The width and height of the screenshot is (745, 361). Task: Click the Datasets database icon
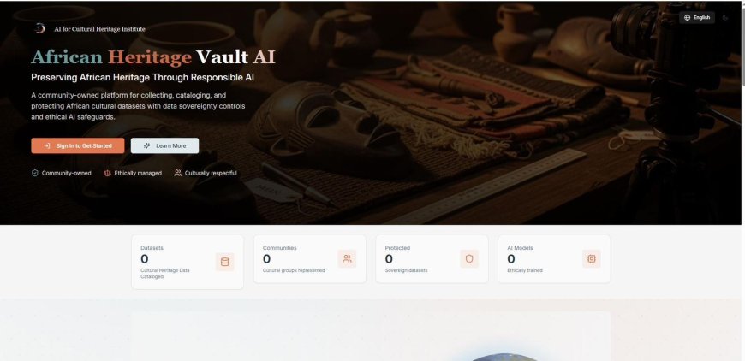pos(224,262)
